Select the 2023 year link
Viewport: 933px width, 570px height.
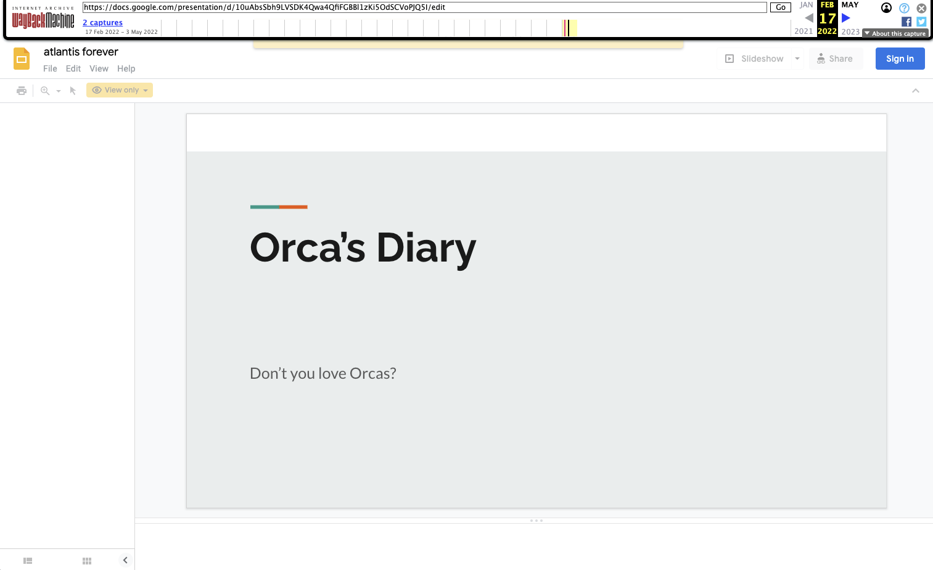[x=850, y=31]
